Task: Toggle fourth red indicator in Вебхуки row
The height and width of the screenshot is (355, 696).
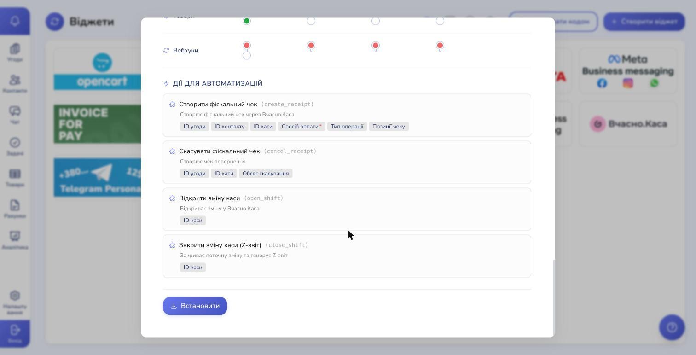Action: pos(440,46)
